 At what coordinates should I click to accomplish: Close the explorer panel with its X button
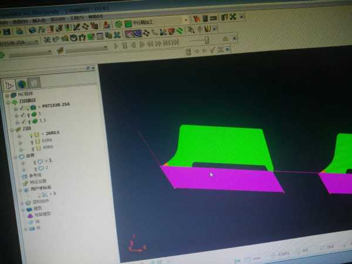point(93,68)
